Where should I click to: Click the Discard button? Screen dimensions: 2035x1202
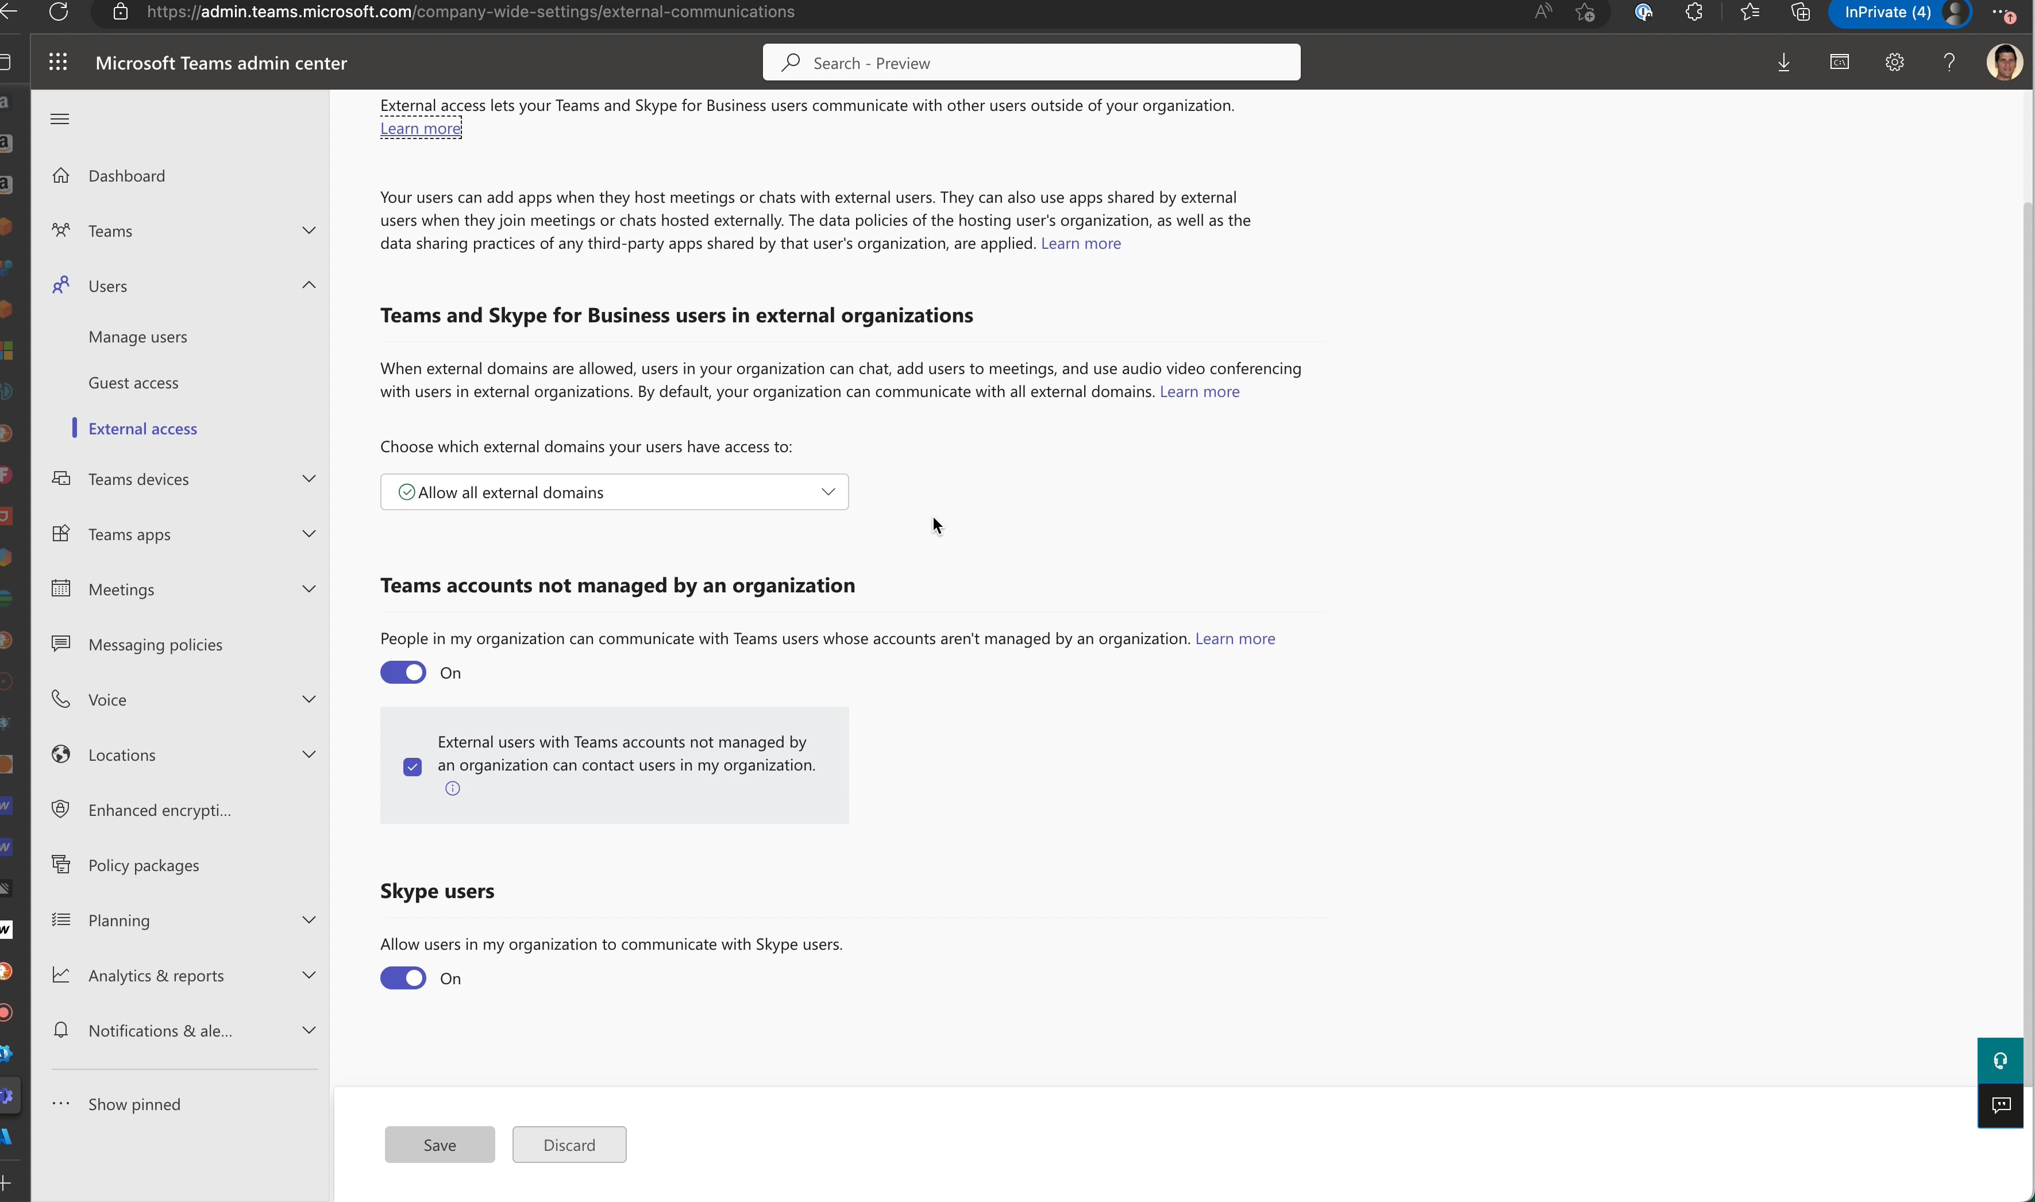coord(568,1145)
